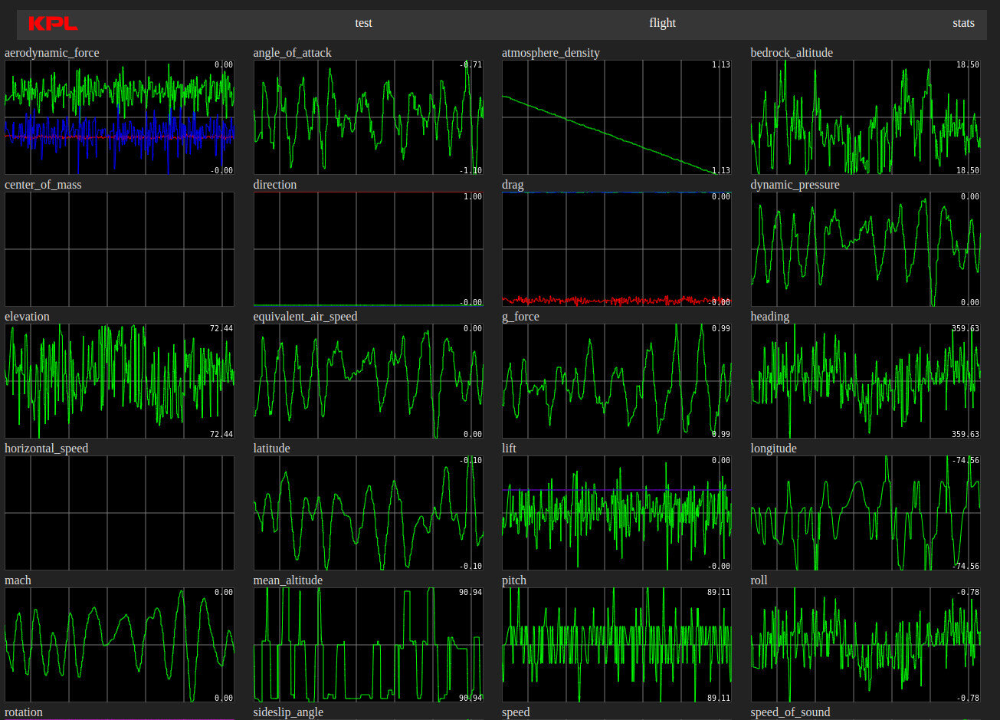Image resolution: width=1000 pixels, height=720 pixels.
Task: Select the bedrock_altitude chart
Action: click(x=866, y=117)
